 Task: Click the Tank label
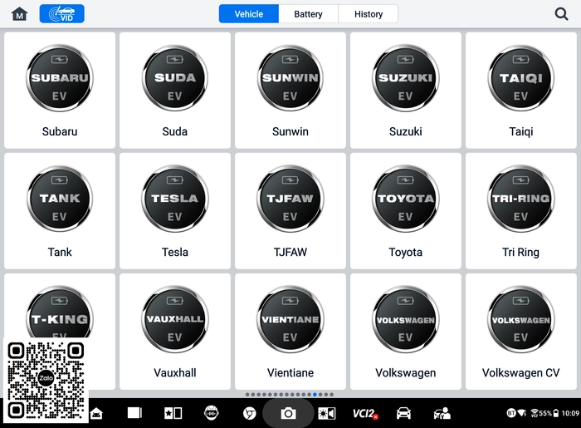coord(60,252)
